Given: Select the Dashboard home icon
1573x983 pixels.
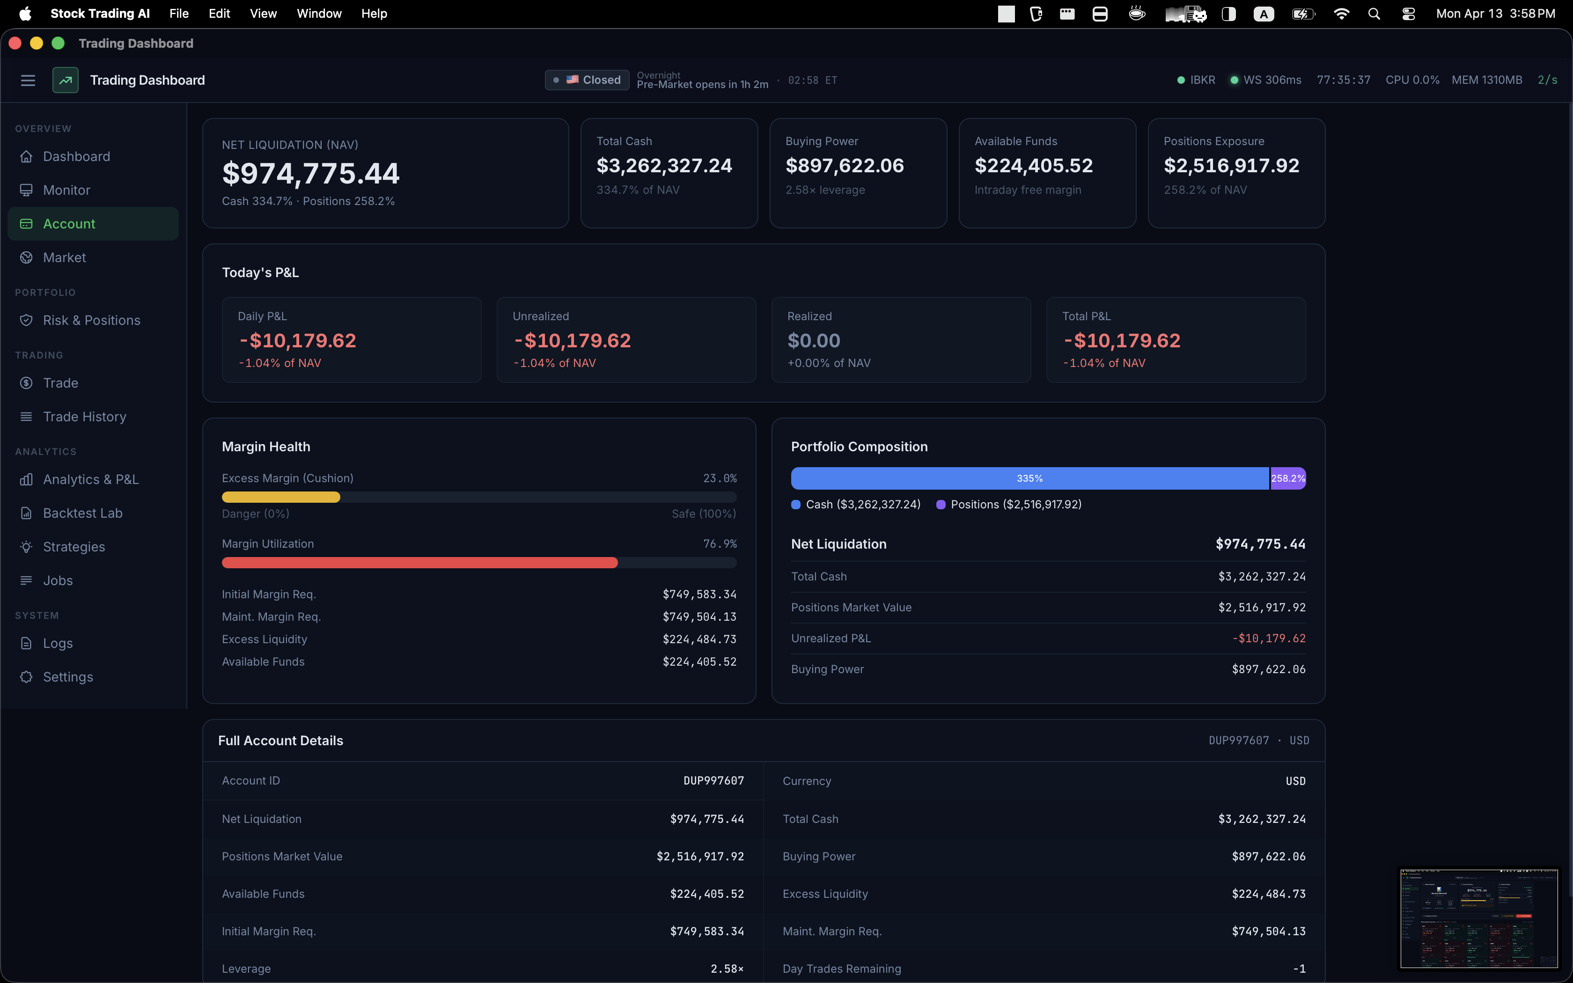Looking at the screenshot, I should (26, 156).
